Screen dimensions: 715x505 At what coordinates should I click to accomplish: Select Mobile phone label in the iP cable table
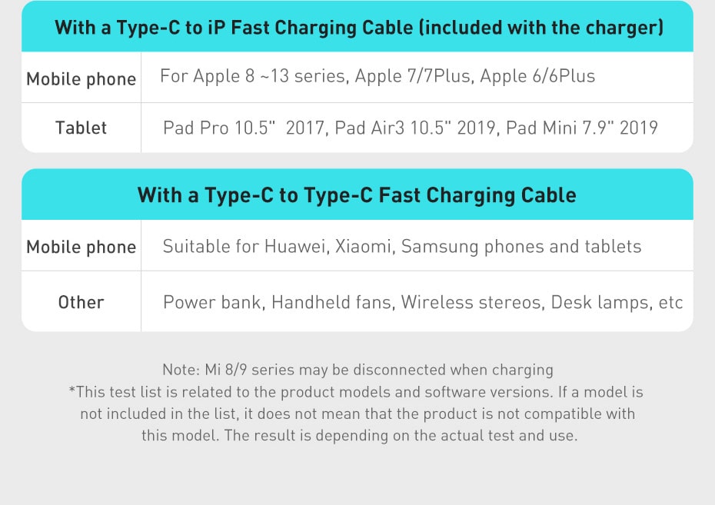point(81,78)
